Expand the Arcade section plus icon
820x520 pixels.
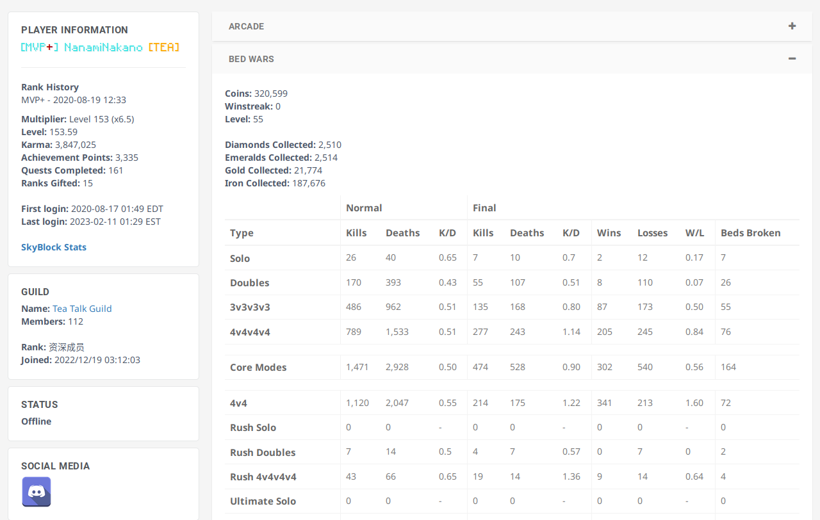[792, 26]
